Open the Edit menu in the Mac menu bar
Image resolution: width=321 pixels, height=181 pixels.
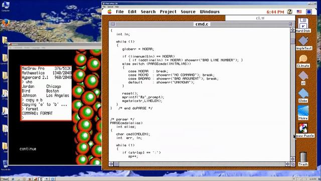pos(132,12)
